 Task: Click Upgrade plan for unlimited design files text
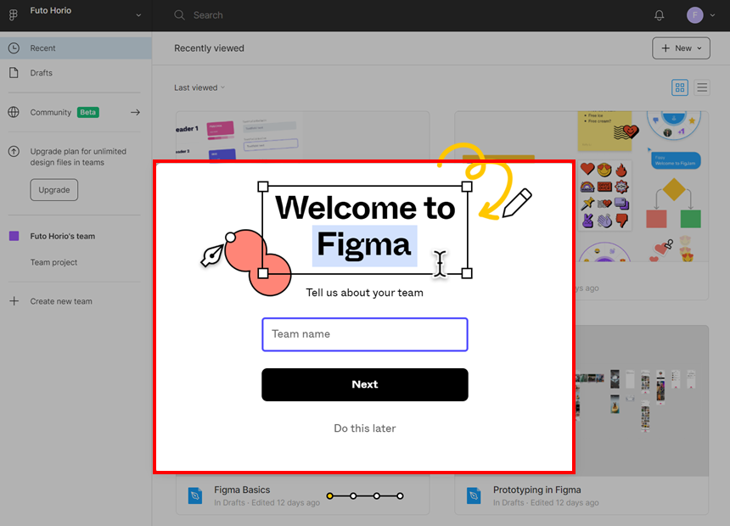78,157
